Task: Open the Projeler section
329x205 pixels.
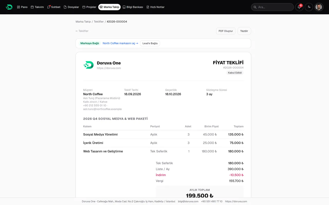Action: point(89,7)
